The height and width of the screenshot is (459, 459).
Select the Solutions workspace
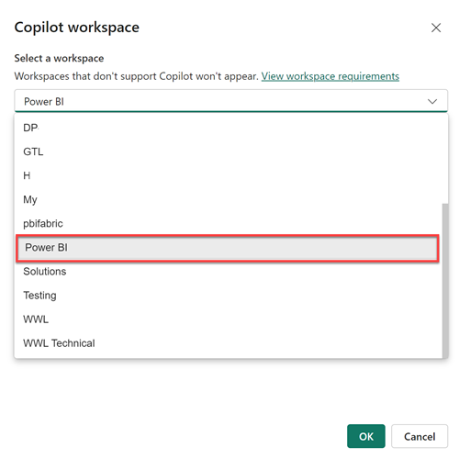click(x=228, y=272)
